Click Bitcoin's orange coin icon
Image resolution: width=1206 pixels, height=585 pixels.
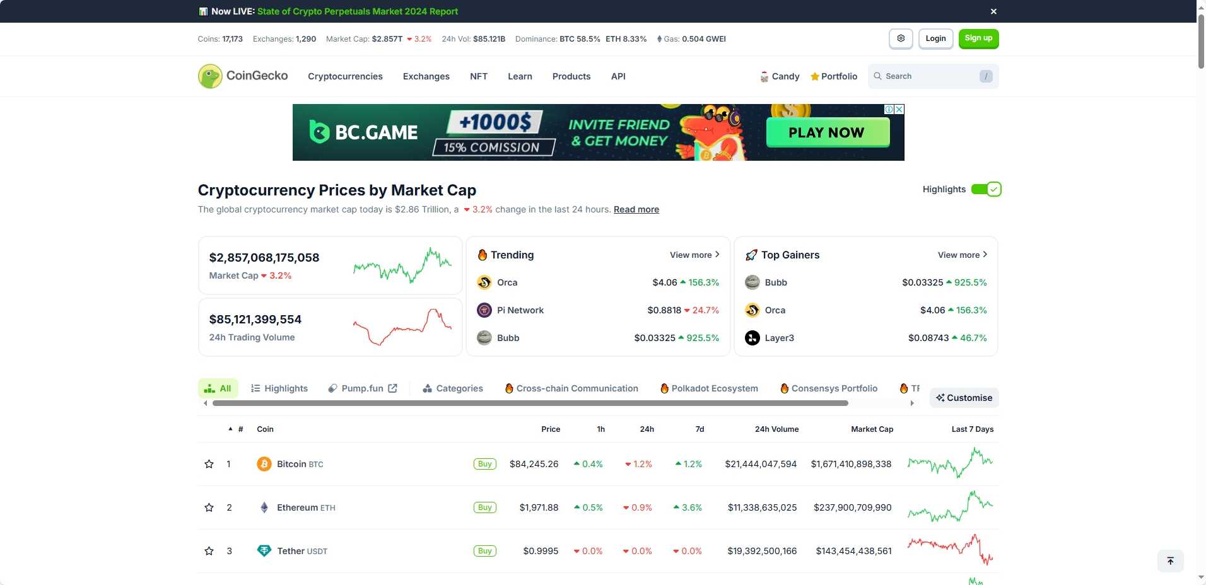pyautogui.click(x=264, y=464)
